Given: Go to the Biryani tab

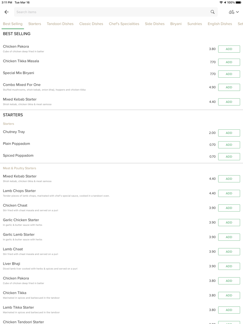Looking at the screenshot, I should coord(176,24).
